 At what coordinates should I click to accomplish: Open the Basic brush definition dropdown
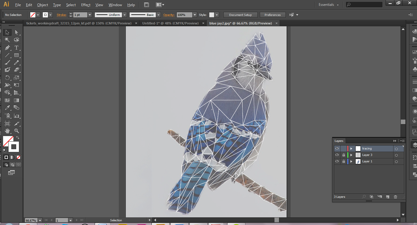click(x=159, y=14)
